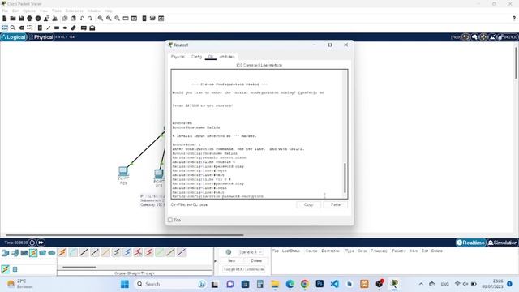519x292 pixels.
Task: Open the File menu
Action: (5, 11)
